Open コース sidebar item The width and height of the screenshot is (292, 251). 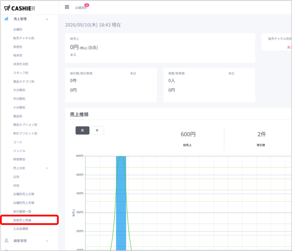(17, 142)
